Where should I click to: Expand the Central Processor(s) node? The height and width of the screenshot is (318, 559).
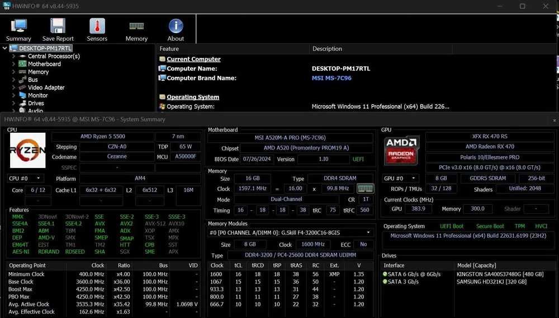coord(13,56)
